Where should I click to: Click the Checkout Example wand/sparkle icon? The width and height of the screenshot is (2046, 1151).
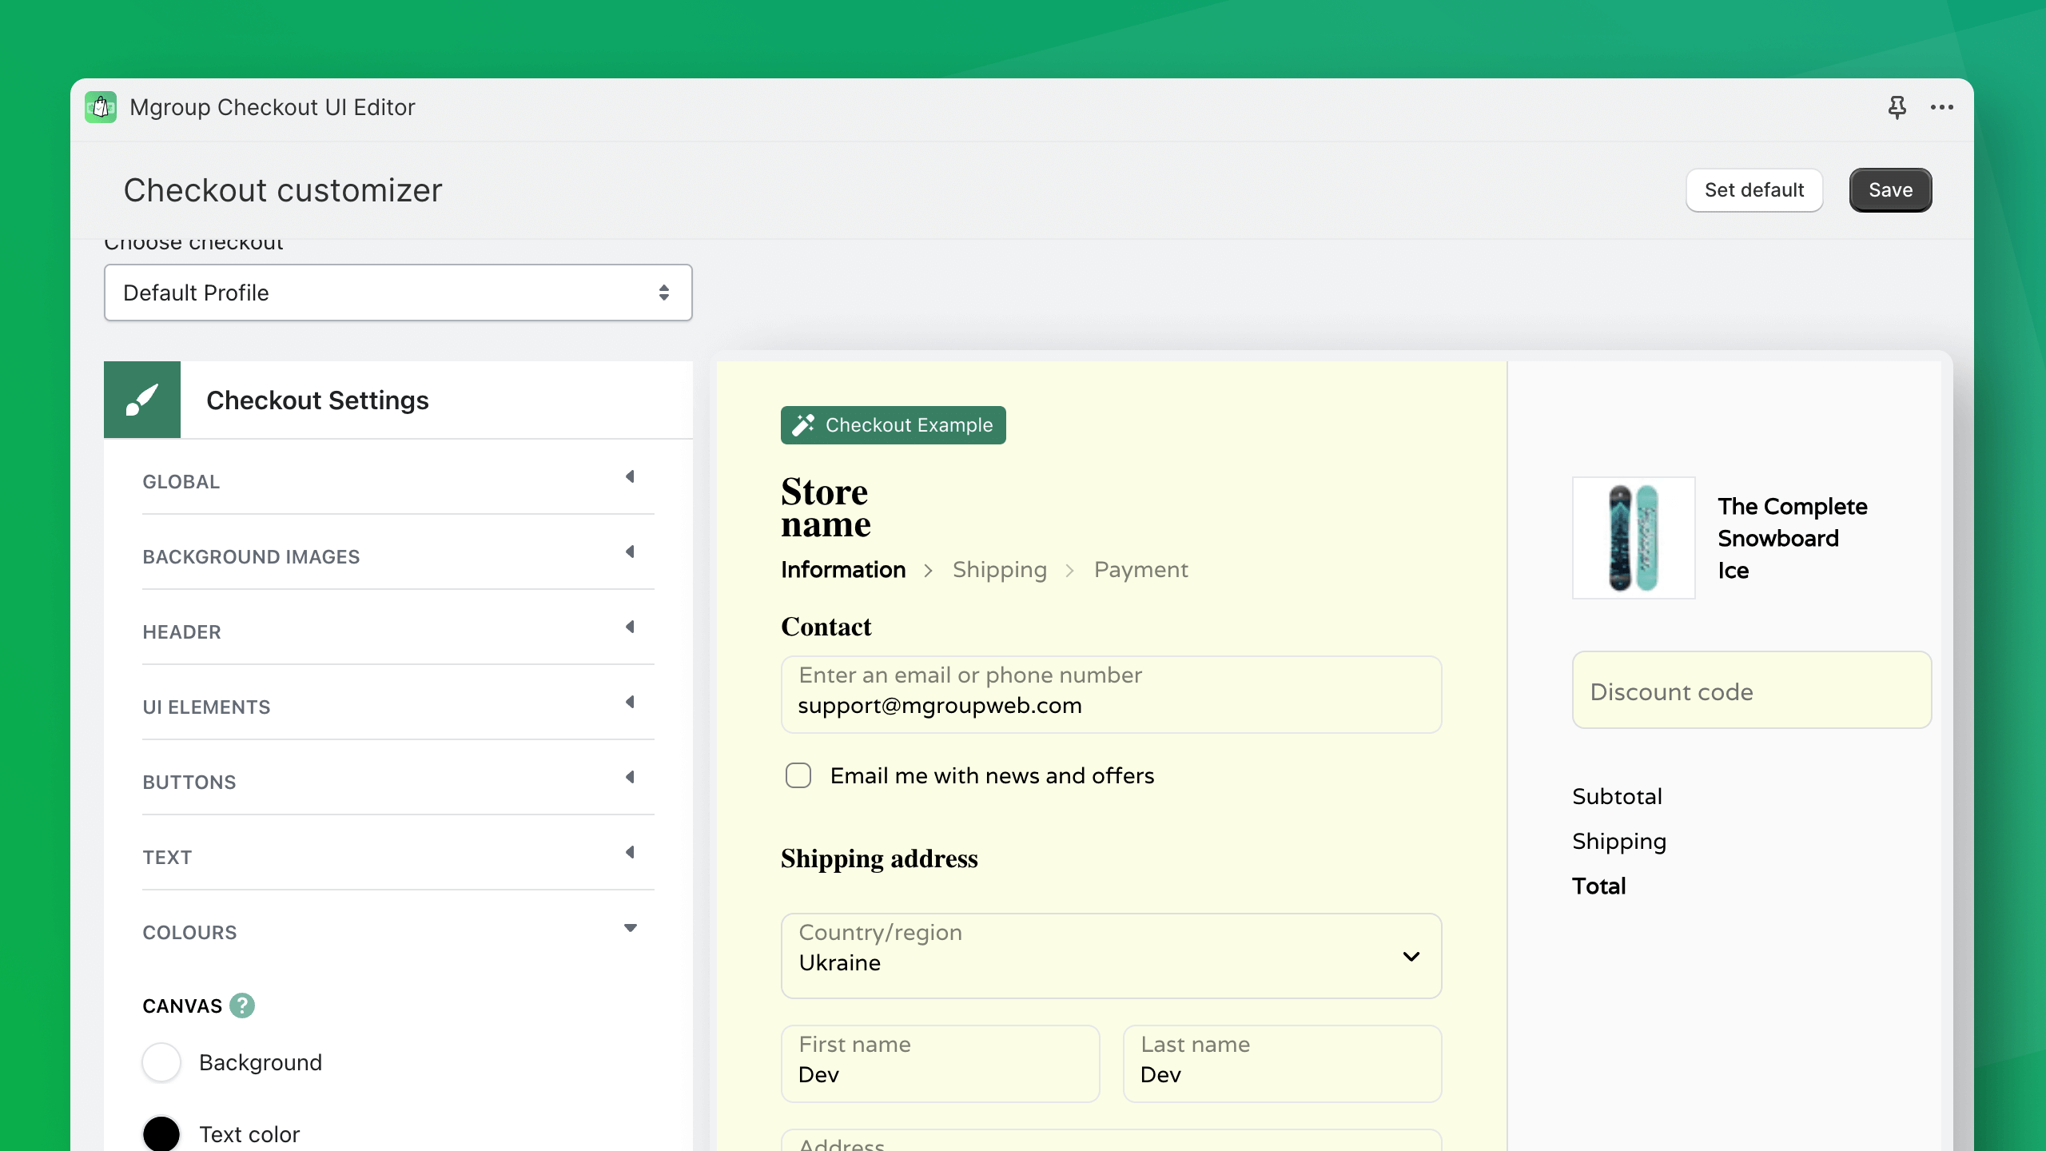tap(804, 424)
